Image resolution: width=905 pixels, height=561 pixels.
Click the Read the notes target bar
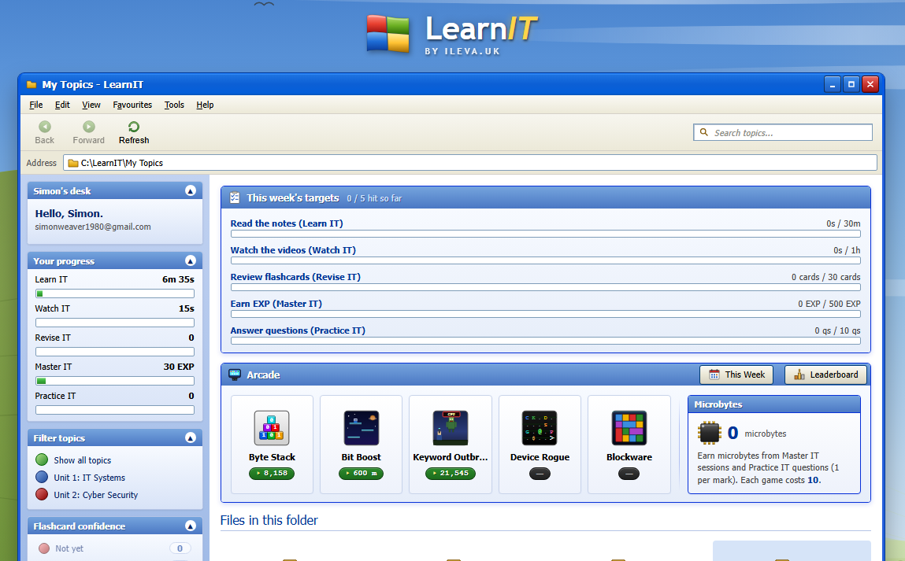point(545,234)
